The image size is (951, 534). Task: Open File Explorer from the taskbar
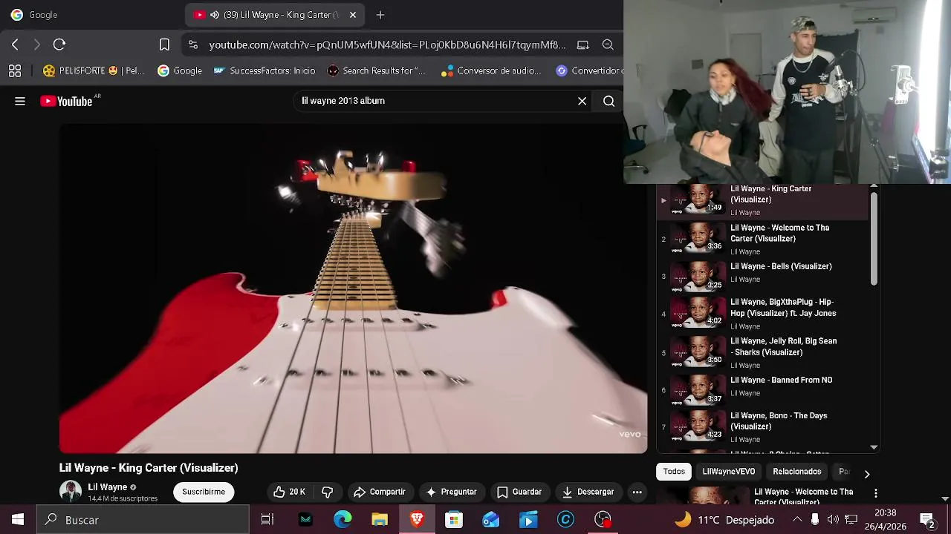[380, 520]
